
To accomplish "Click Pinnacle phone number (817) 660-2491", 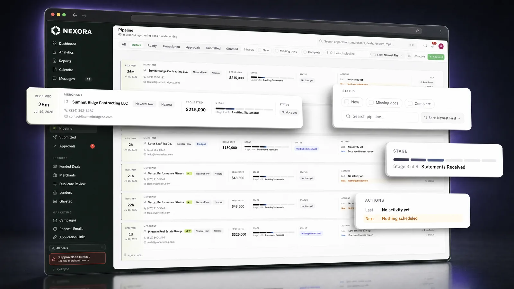I will pyautogui.click(x=156, y=238).
